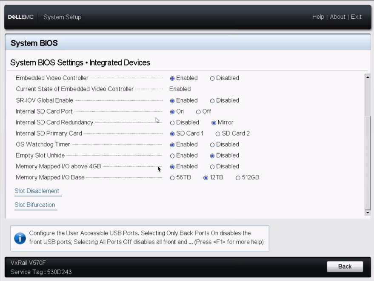Open the Help link in header

[x=318, y=17]
